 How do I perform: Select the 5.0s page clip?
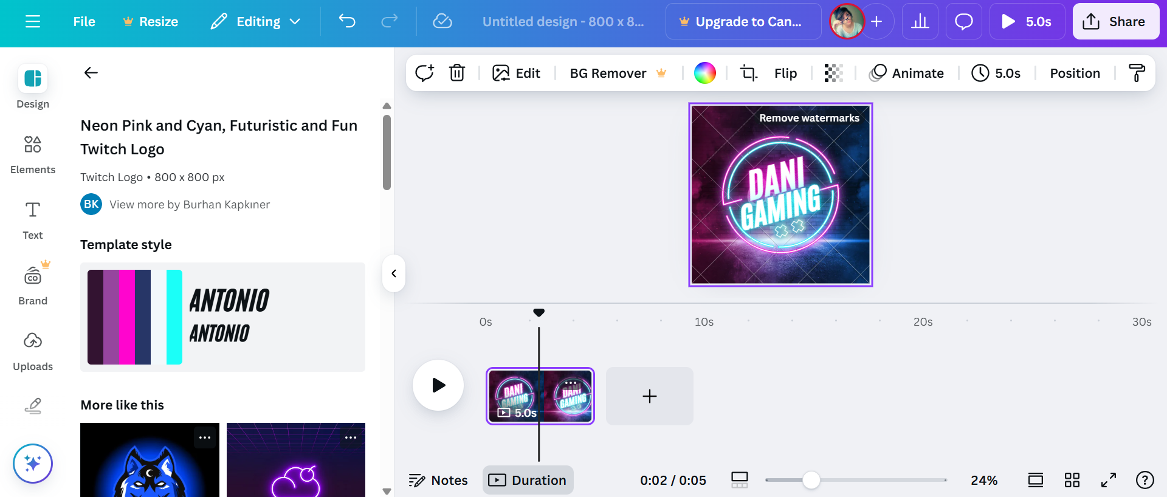pyautogui.click(x=540, y=396)
